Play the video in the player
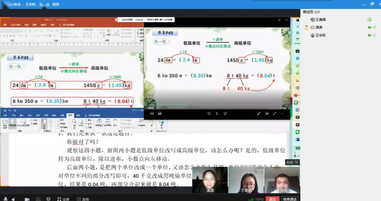 pos(217,114)
